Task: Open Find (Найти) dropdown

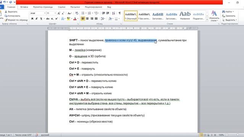Action: click(228, 12)
